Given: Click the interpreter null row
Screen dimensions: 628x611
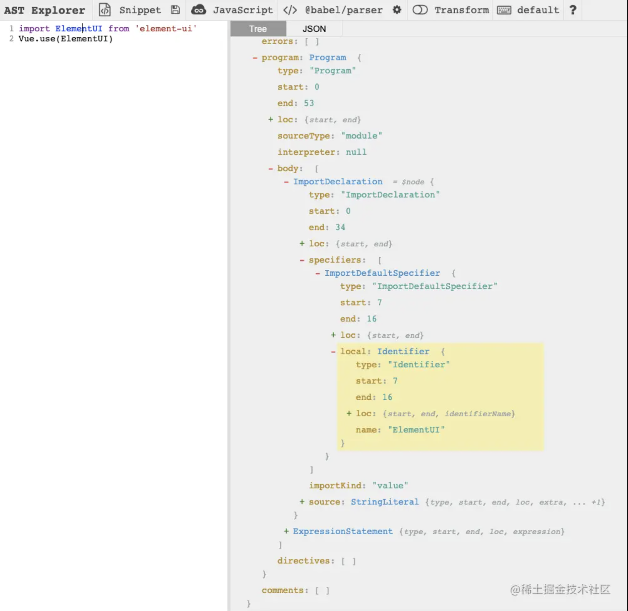Looking at the screenshot, I should pyautogui.click(x=322, y=152).
